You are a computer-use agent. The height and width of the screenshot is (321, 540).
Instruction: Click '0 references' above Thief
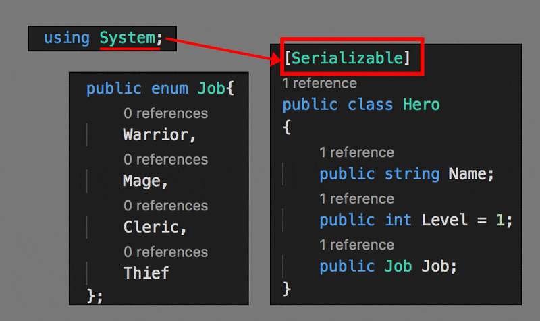coord(165,252)
